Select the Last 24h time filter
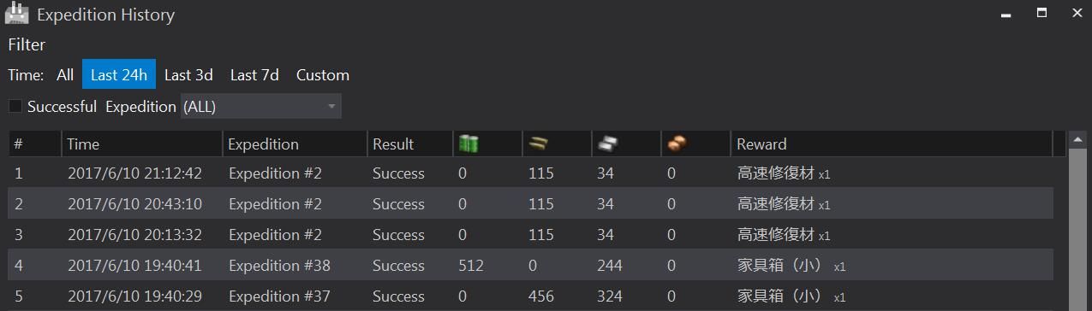Screen dimensions: 1092x311 coord(119,75)
